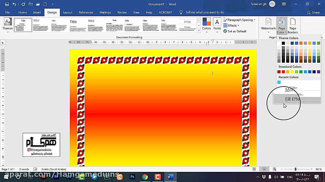
Task: Pick green from Theme Colors top row
Action: [318, 43]
